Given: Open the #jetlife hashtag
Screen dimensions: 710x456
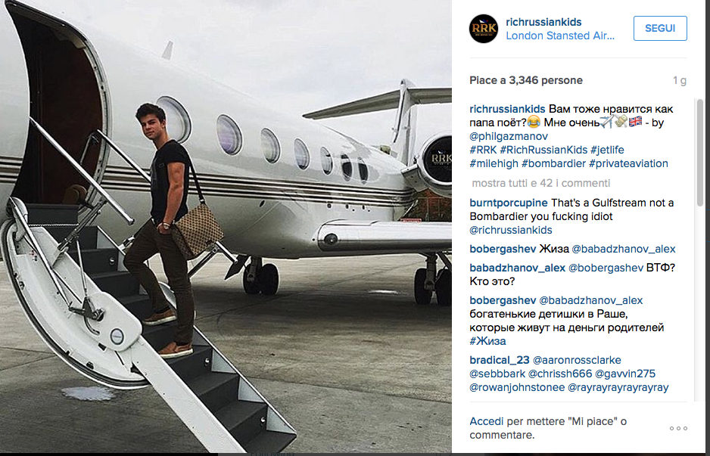Looking at the screenshot, I should pos(607,150).
